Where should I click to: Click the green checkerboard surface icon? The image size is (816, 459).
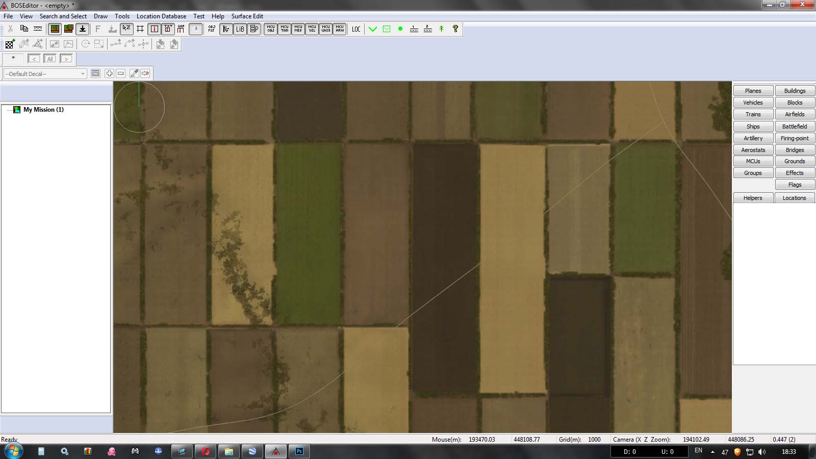[10, 44]
